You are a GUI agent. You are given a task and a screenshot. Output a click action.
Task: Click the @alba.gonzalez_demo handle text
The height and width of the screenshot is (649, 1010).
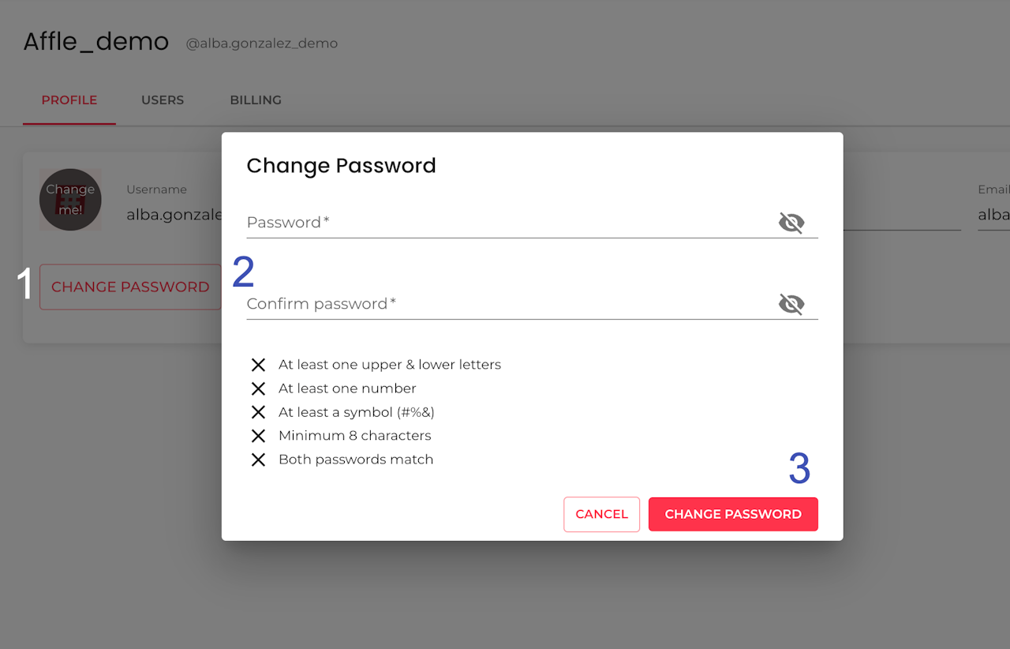click(x=262, y=43)
